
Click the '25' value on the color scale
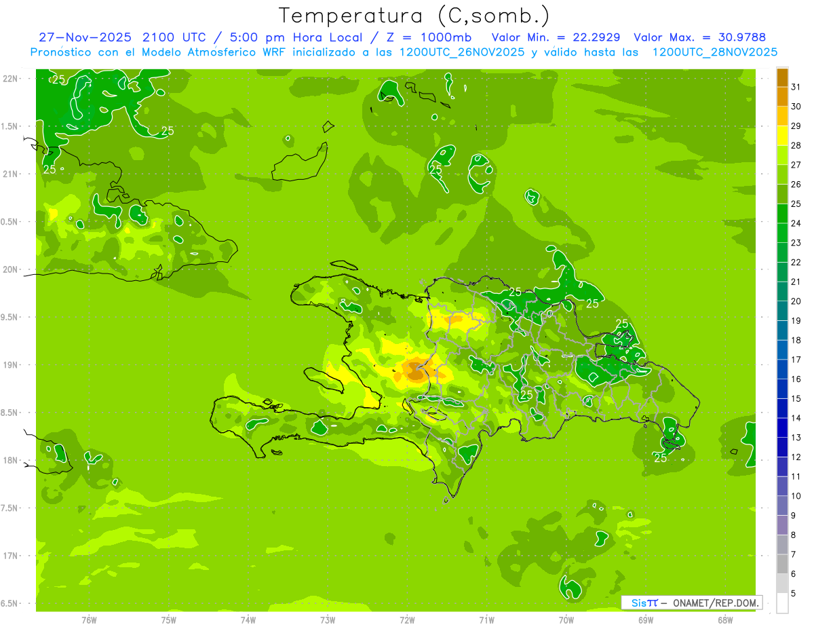[796, 204]
